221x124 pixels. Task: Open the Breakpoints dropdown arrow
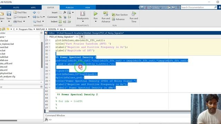[x=83, y=21]
